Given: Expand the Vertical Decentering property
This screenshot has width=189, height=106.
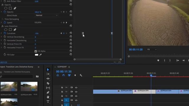Looking at the screenshot, I should 1,37.
